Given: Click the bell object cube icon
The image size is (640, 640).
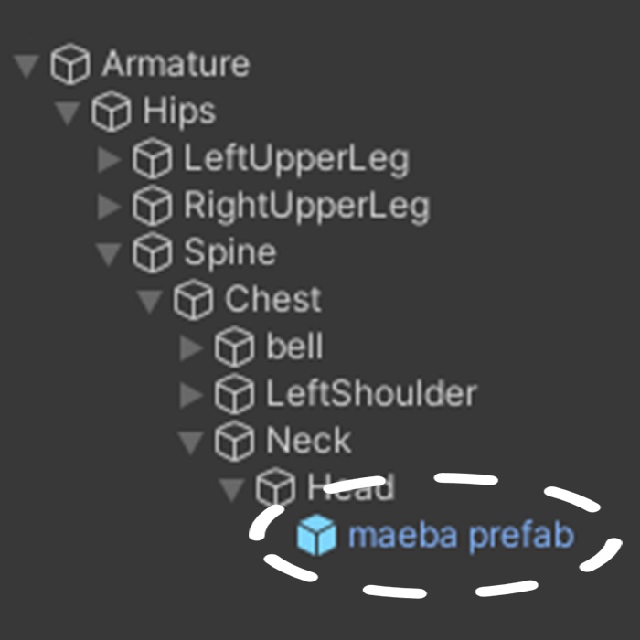Looking at the screenshot, I should pyautogui.click(x=235, y=348).
